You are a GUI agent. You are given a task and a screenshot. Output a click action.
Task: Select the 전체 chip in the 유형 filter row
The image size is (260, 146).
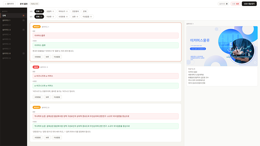(39, 11)
